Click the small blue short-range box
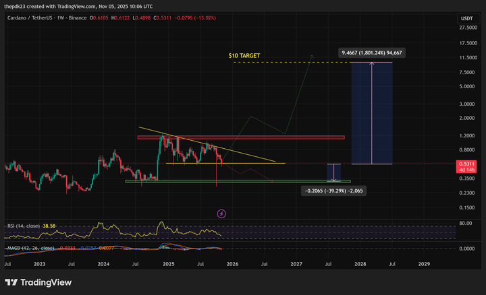This screenshot has height=295, width=486. (334, 172)
